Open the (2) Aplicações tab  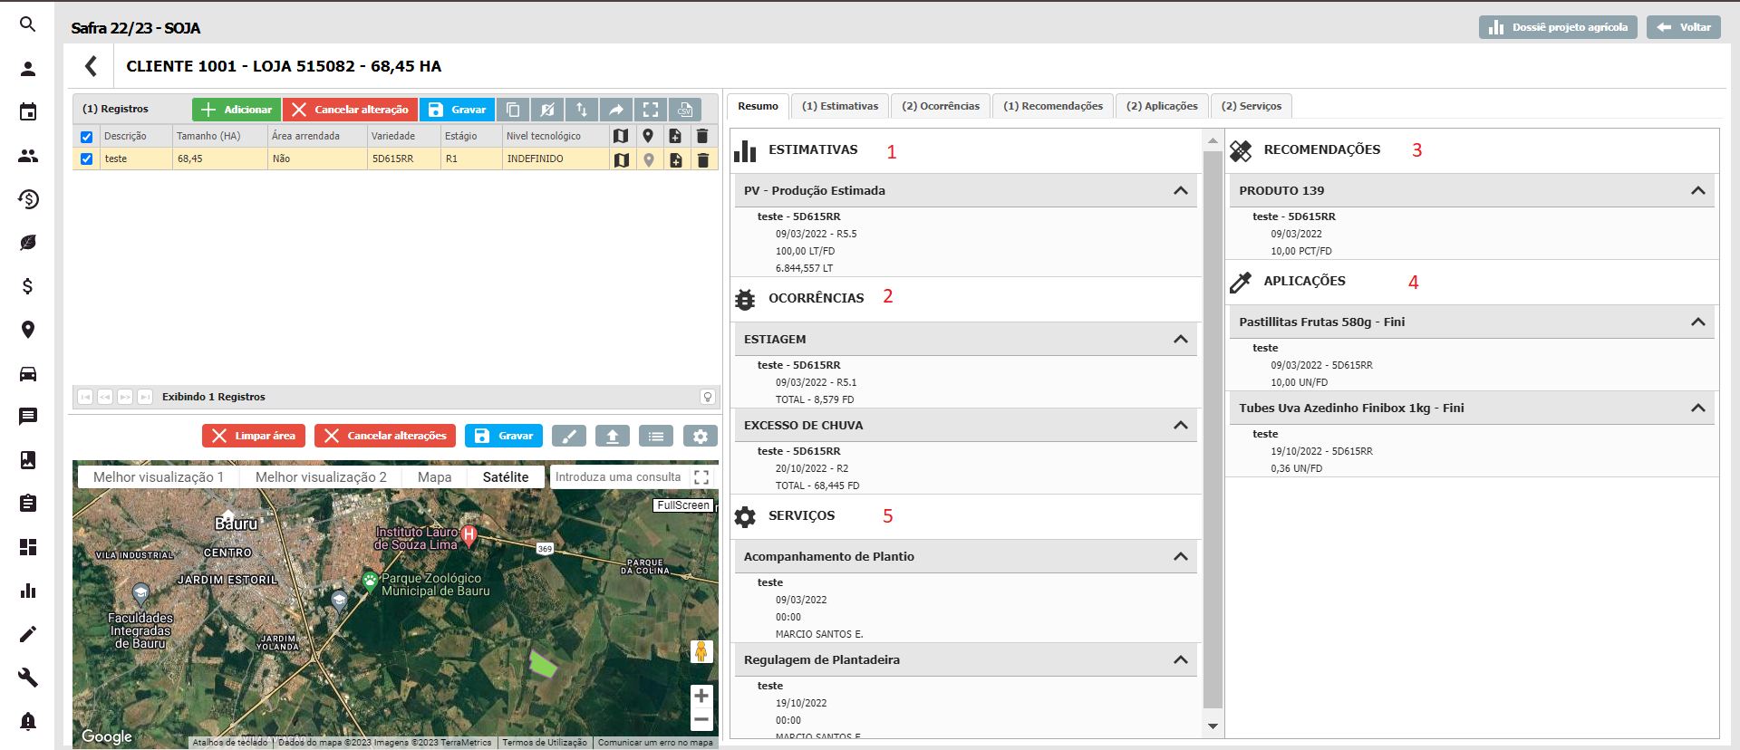1162,106
